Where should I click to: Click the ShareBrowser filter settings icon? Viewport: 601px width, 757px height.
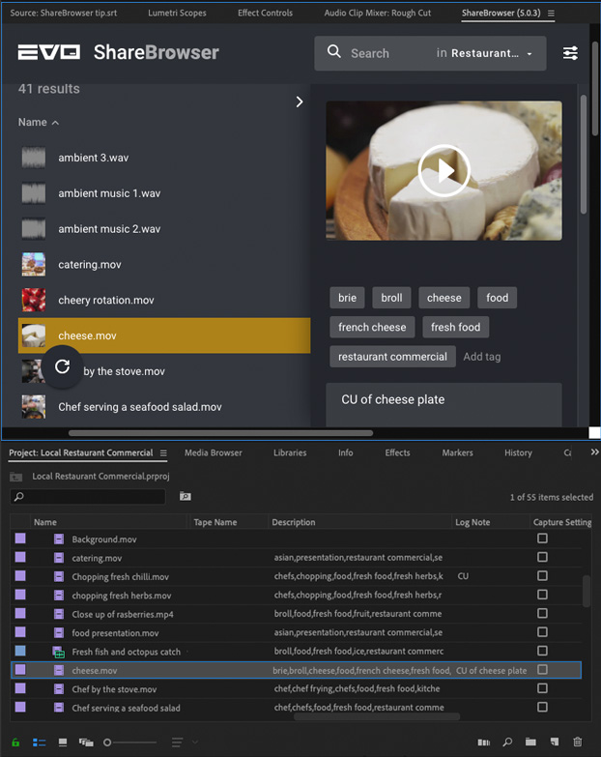[x=570, y=53]
